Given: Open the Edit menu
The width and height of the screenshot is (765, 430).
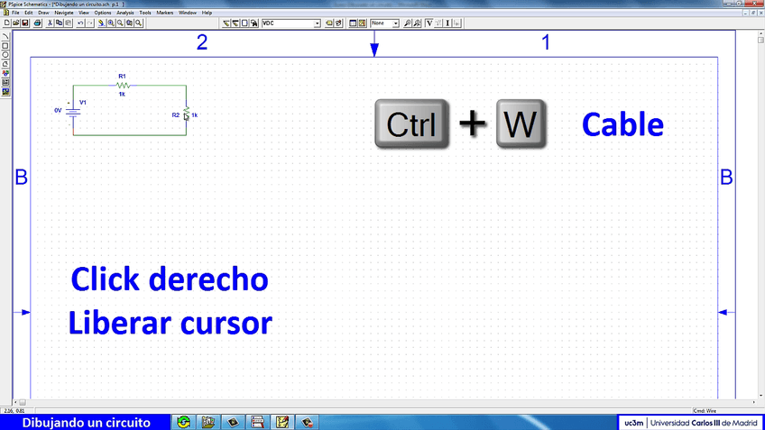Looking at the screenshot, I should [x=29, y=13].
